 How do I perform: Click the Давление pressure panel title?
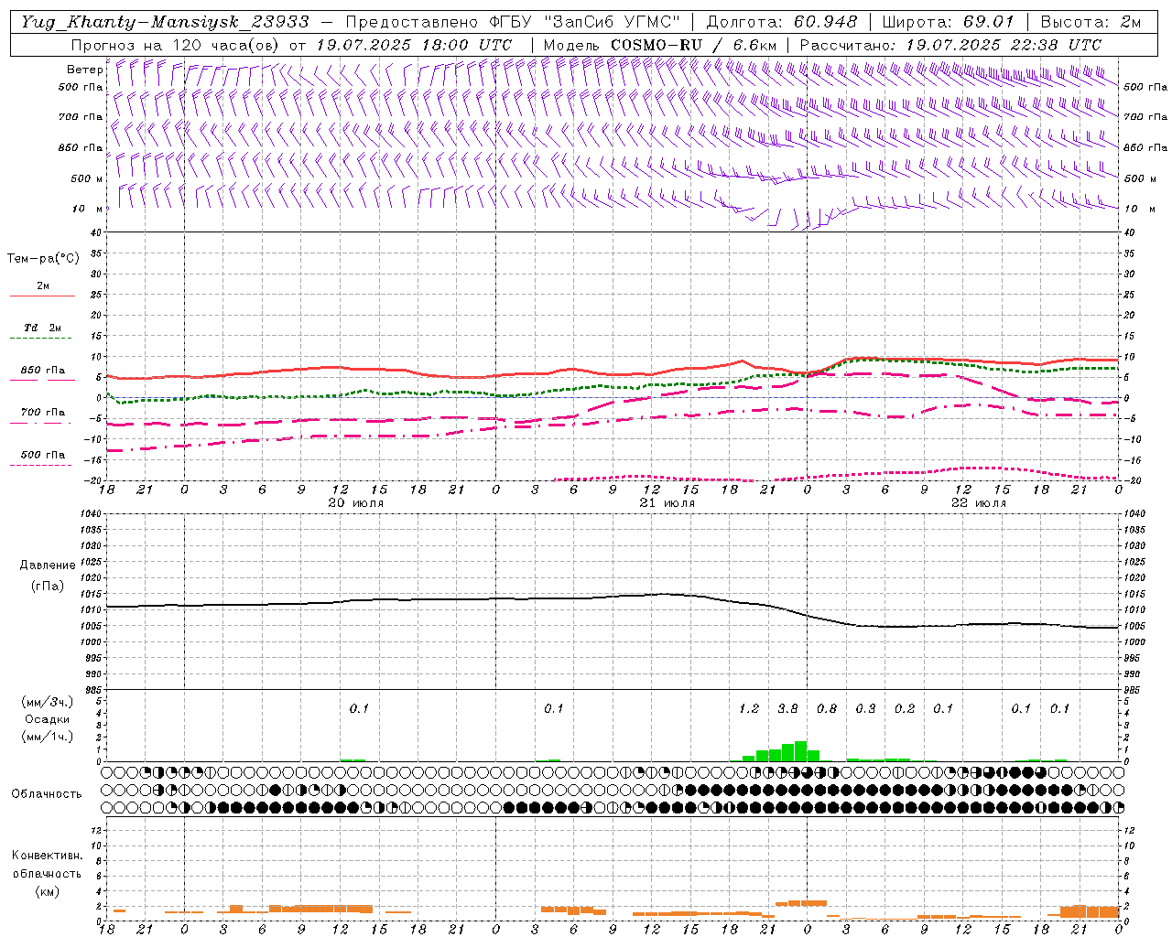[48, 565]
